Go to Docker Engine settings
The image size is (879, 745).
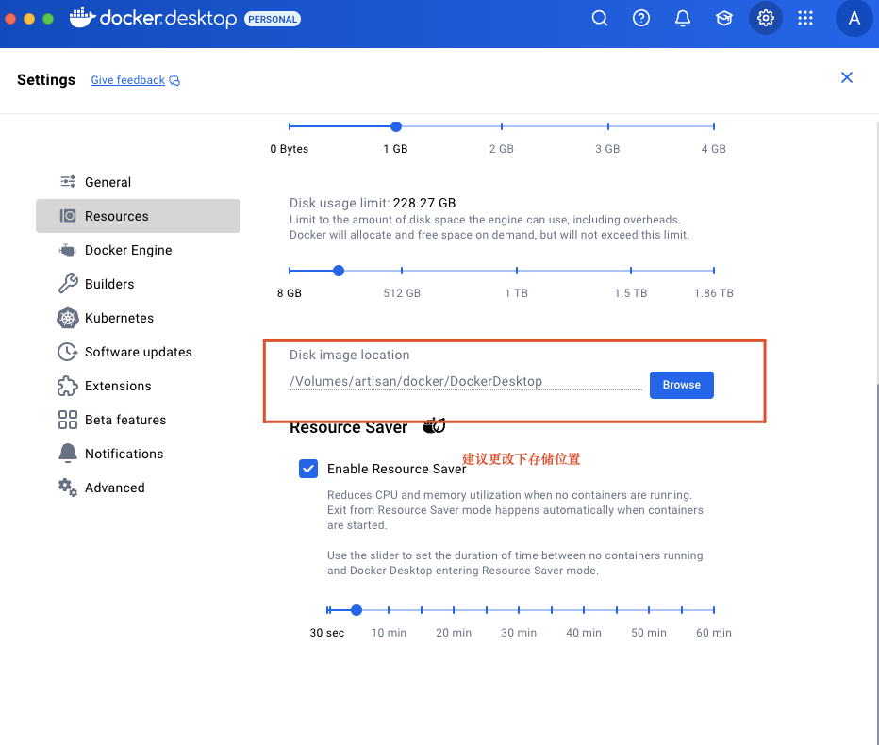pos(138,250)
